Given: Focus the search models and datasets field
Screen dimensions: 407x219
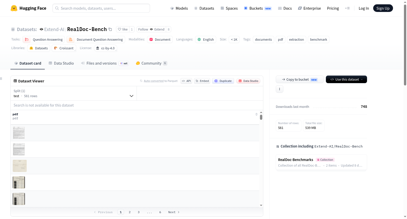Looking at the screenshot, I should tap(101, 8).
